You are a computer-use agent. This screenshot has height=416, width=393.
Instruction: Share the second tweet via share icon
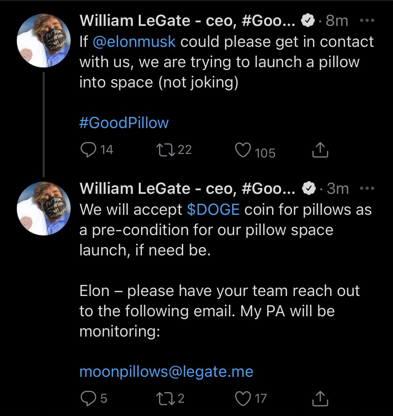point(320,399)
